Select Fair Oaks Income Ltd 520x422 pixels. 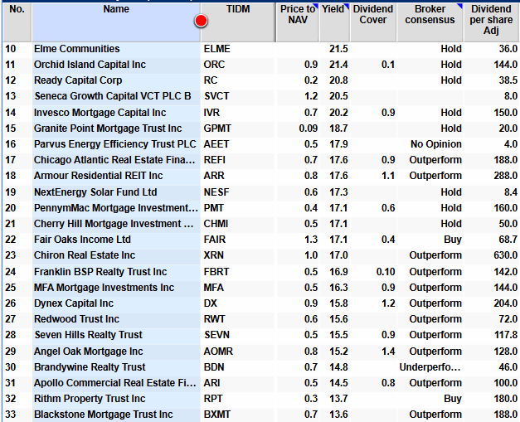82,240
